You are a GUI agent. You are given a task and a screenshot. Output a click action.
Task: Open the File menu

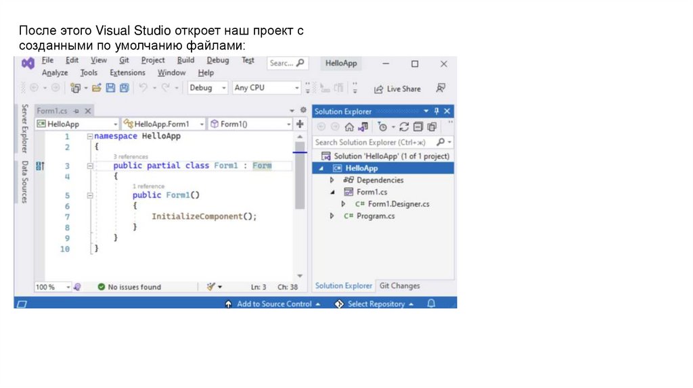[47, 60]
